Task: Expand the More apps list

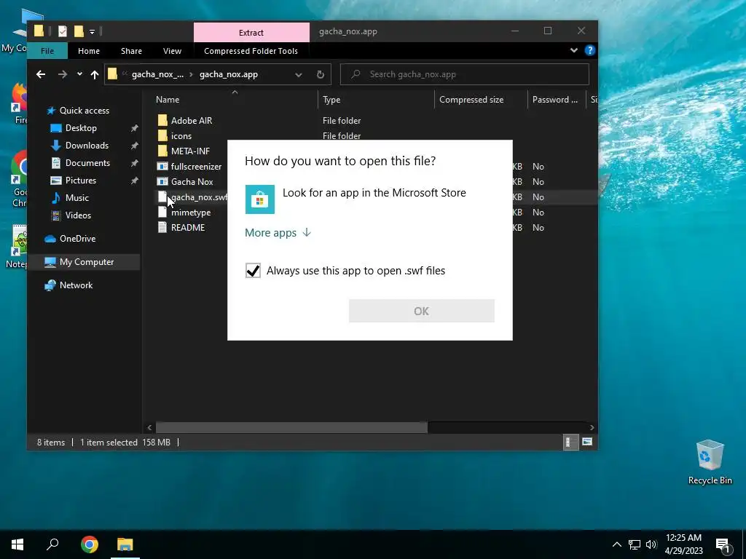Action: [278, 232]
